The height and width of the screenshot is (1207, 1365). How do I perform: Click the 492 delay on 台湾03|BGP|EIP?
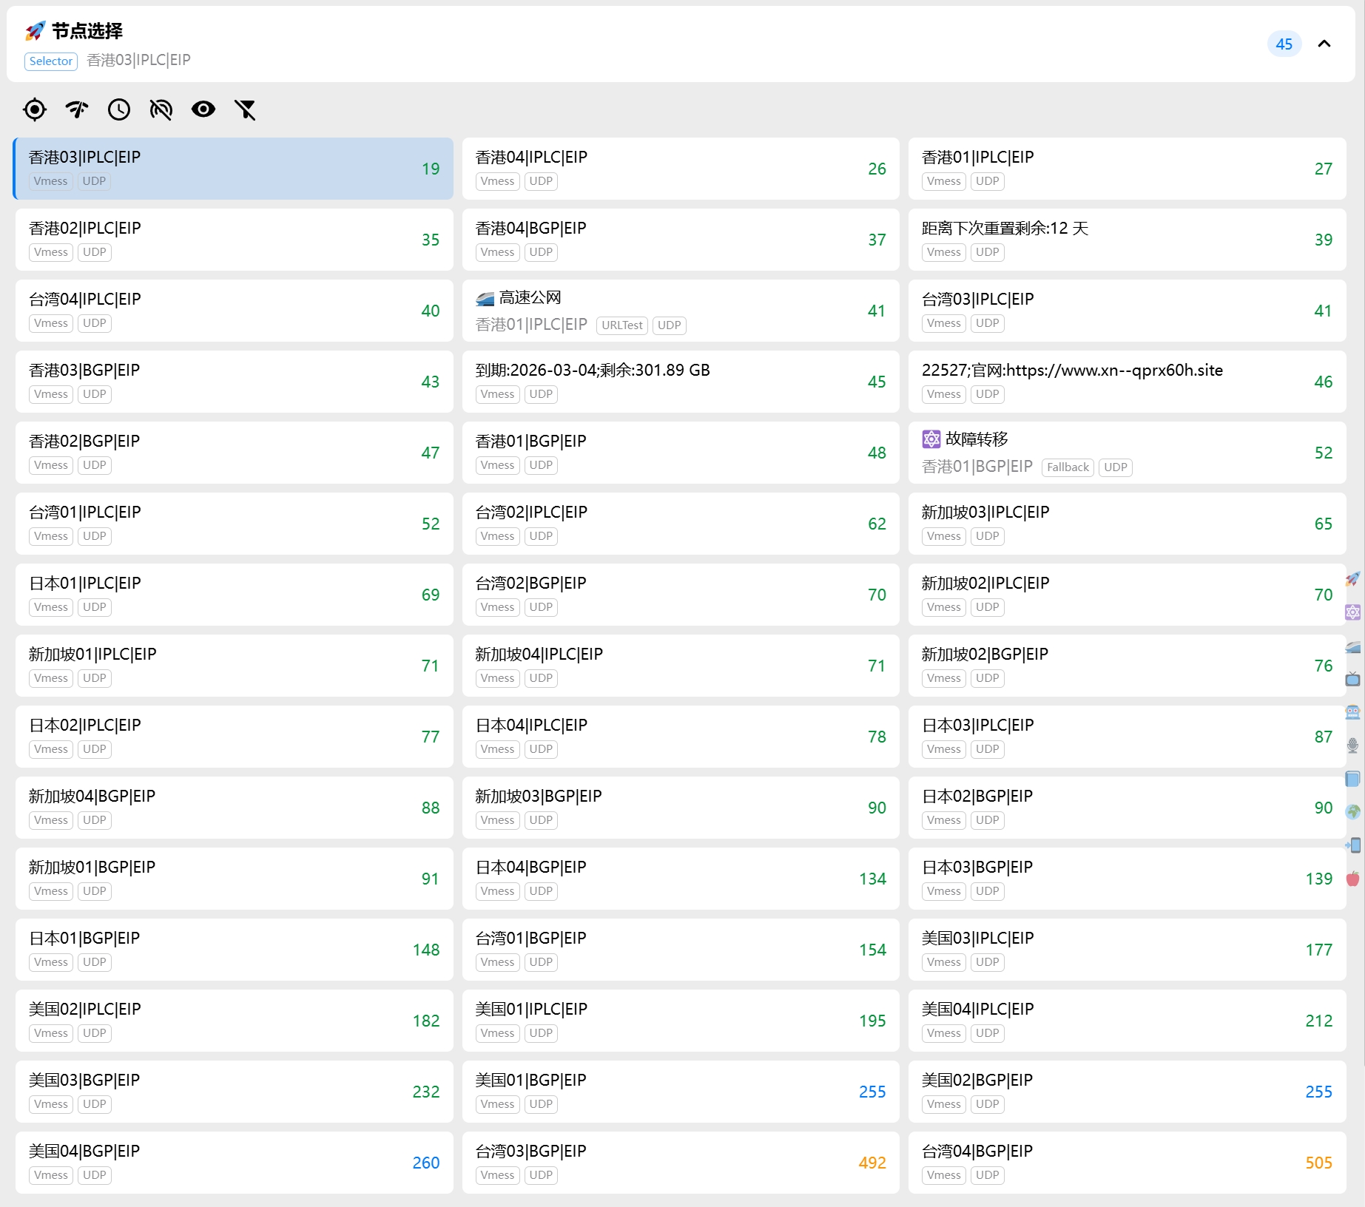[x=872, y=1163]
